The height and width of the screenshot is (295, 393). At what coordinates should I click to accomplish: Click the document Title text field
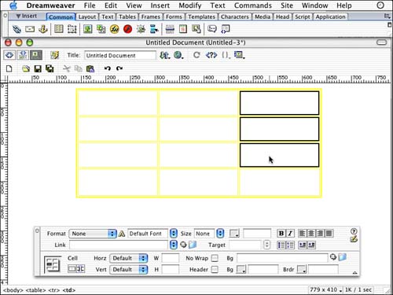click(x=120, y=55)
